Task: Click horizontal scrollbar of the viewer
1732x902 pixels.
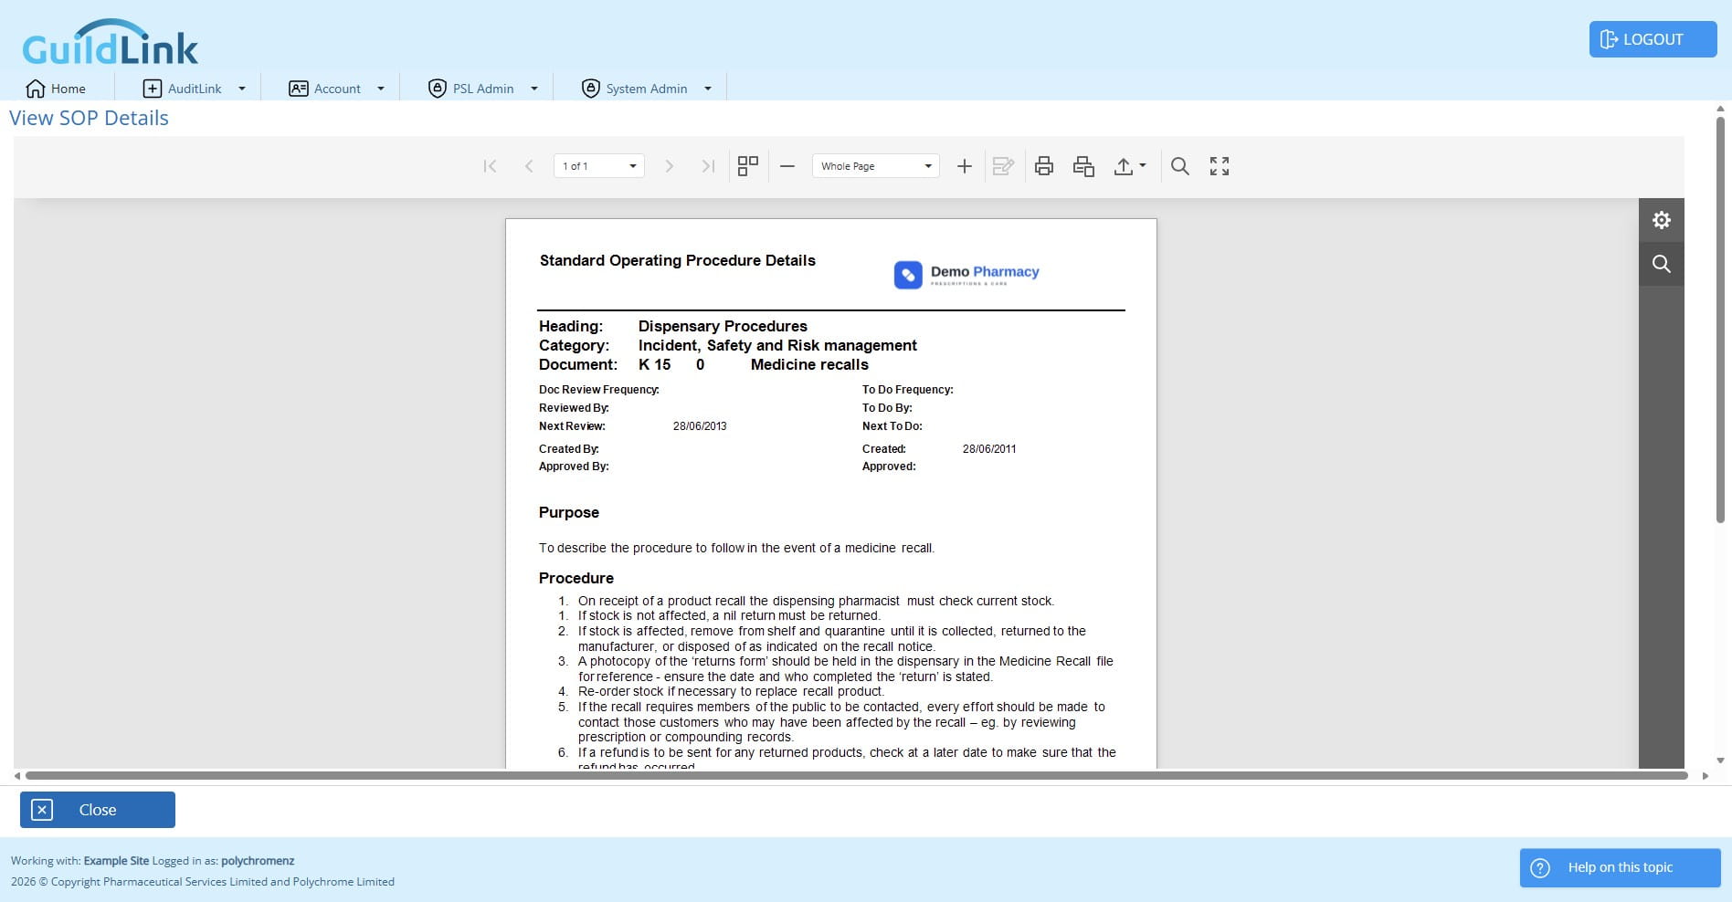Action: [856, 776]
